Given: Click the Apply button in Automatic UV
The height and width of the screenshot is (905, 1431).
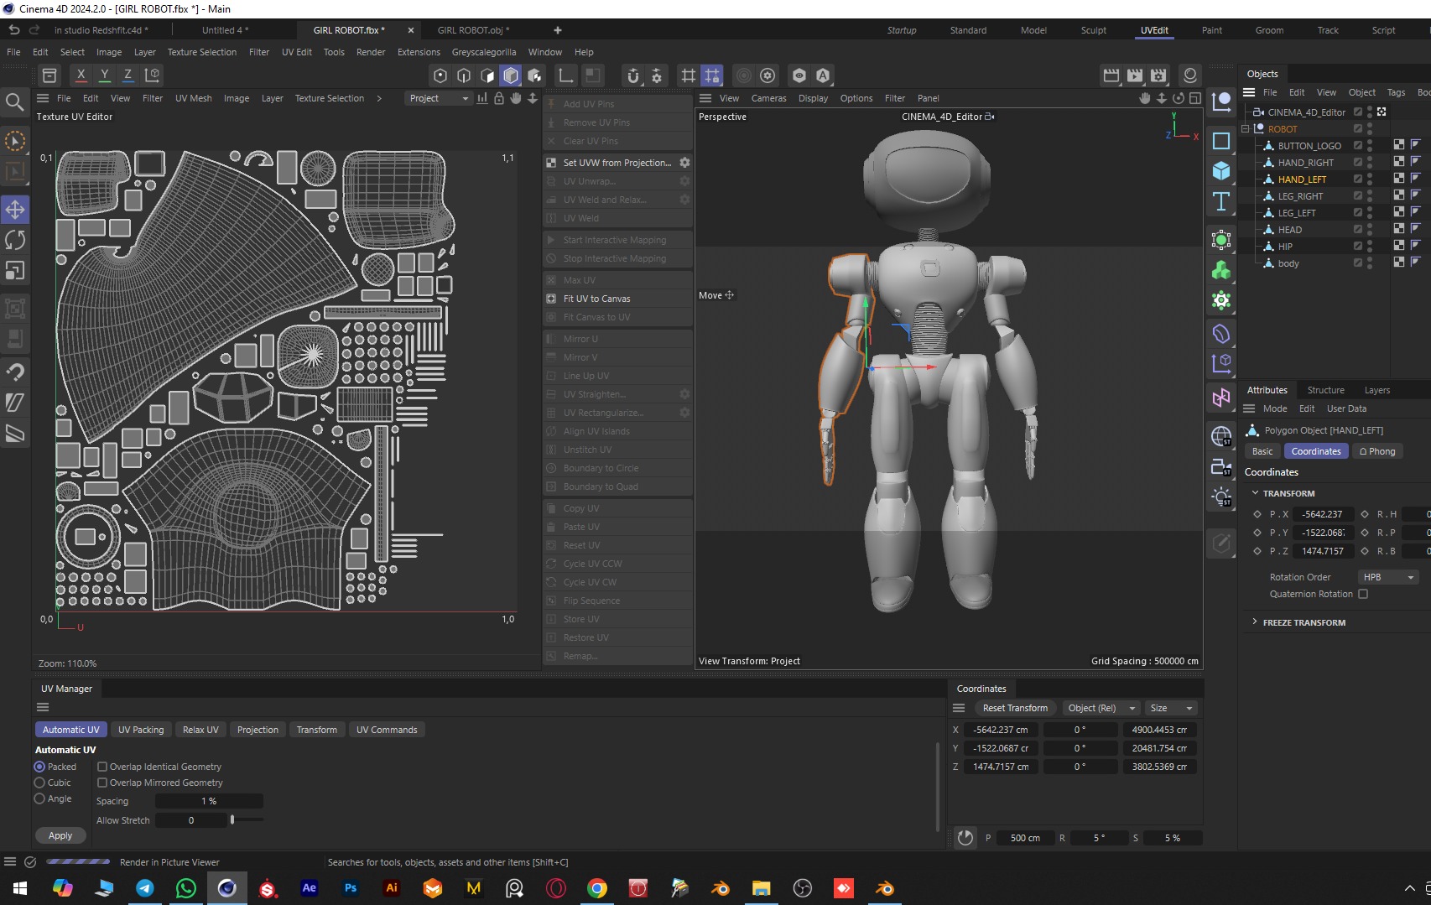Looking at the screenshot, I should [60, 835].
